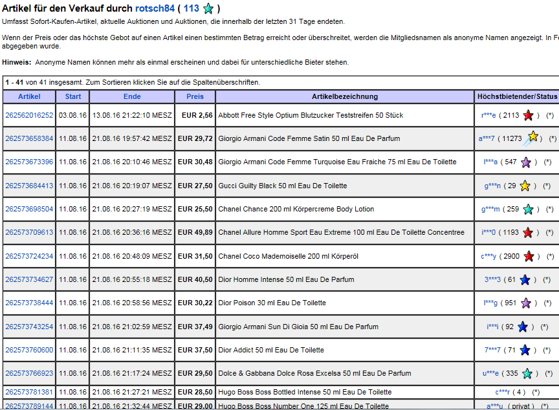Select price EUR 49,89 cell
Image resolution: width=559 pixels, height=410 pixels.
point(195,232)
